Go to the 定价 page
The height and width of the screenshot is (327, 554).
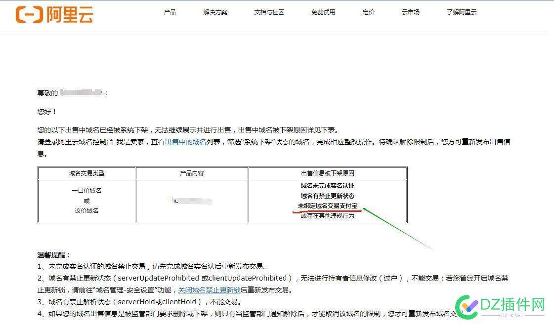pos(369,12)
